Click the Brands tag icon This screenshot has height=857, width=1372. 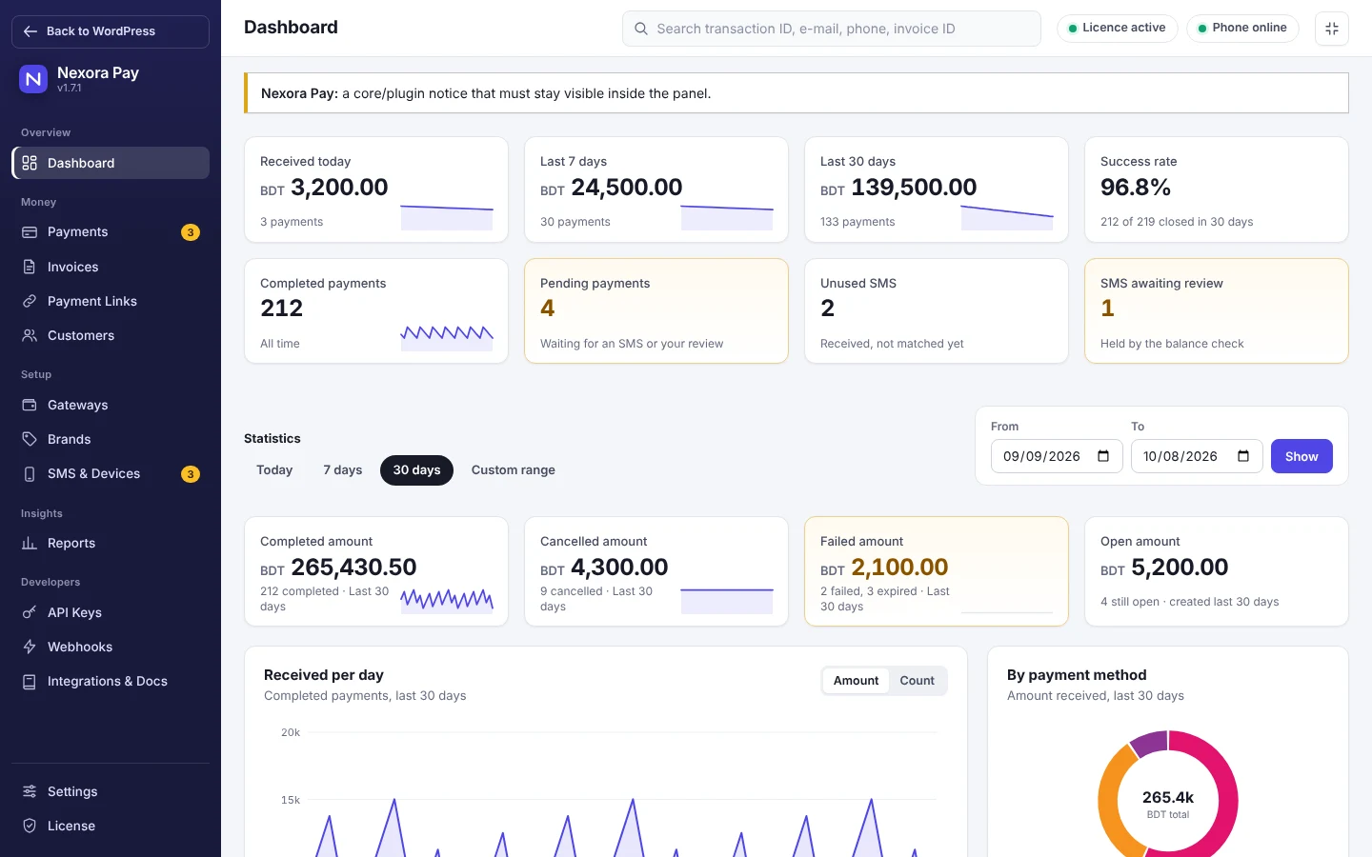[30, 439]
